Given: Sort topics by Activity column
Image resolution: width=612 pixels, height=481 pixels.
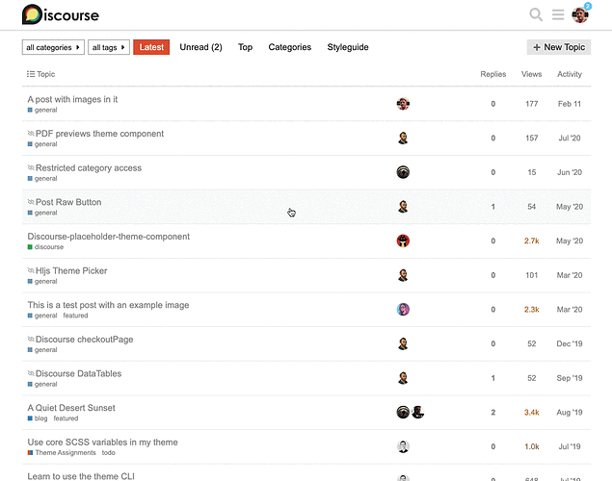Looking at the screenshot, I should coord(570,74).
